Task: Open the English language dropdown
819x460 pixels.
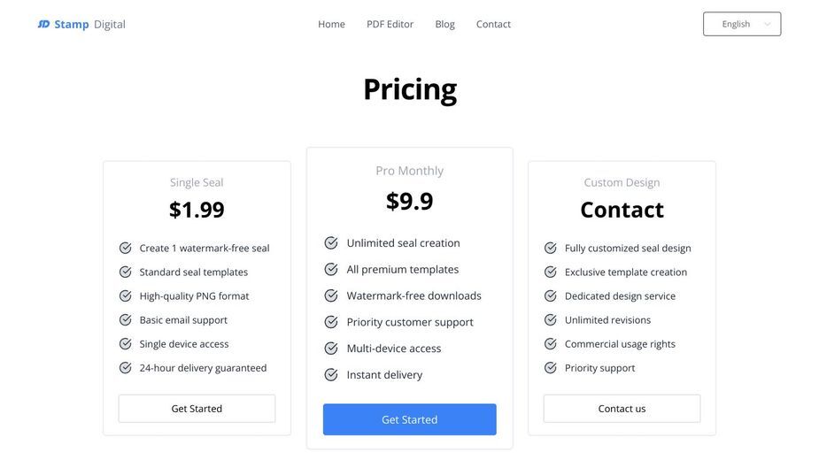Action: (x=742, y=24)
